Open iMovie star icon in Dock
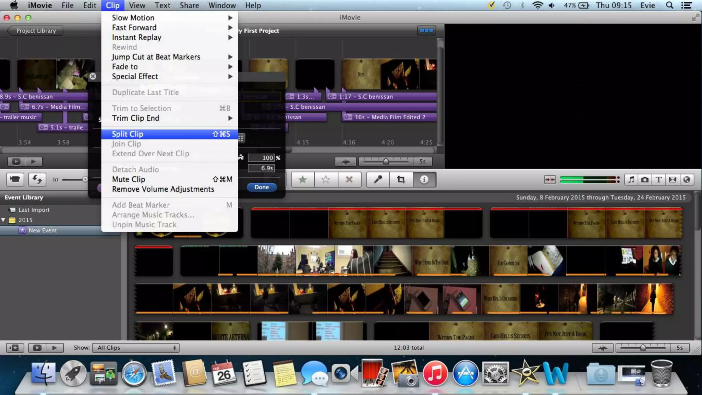Screen dimensions: 702x395 [x=525, y=373]
